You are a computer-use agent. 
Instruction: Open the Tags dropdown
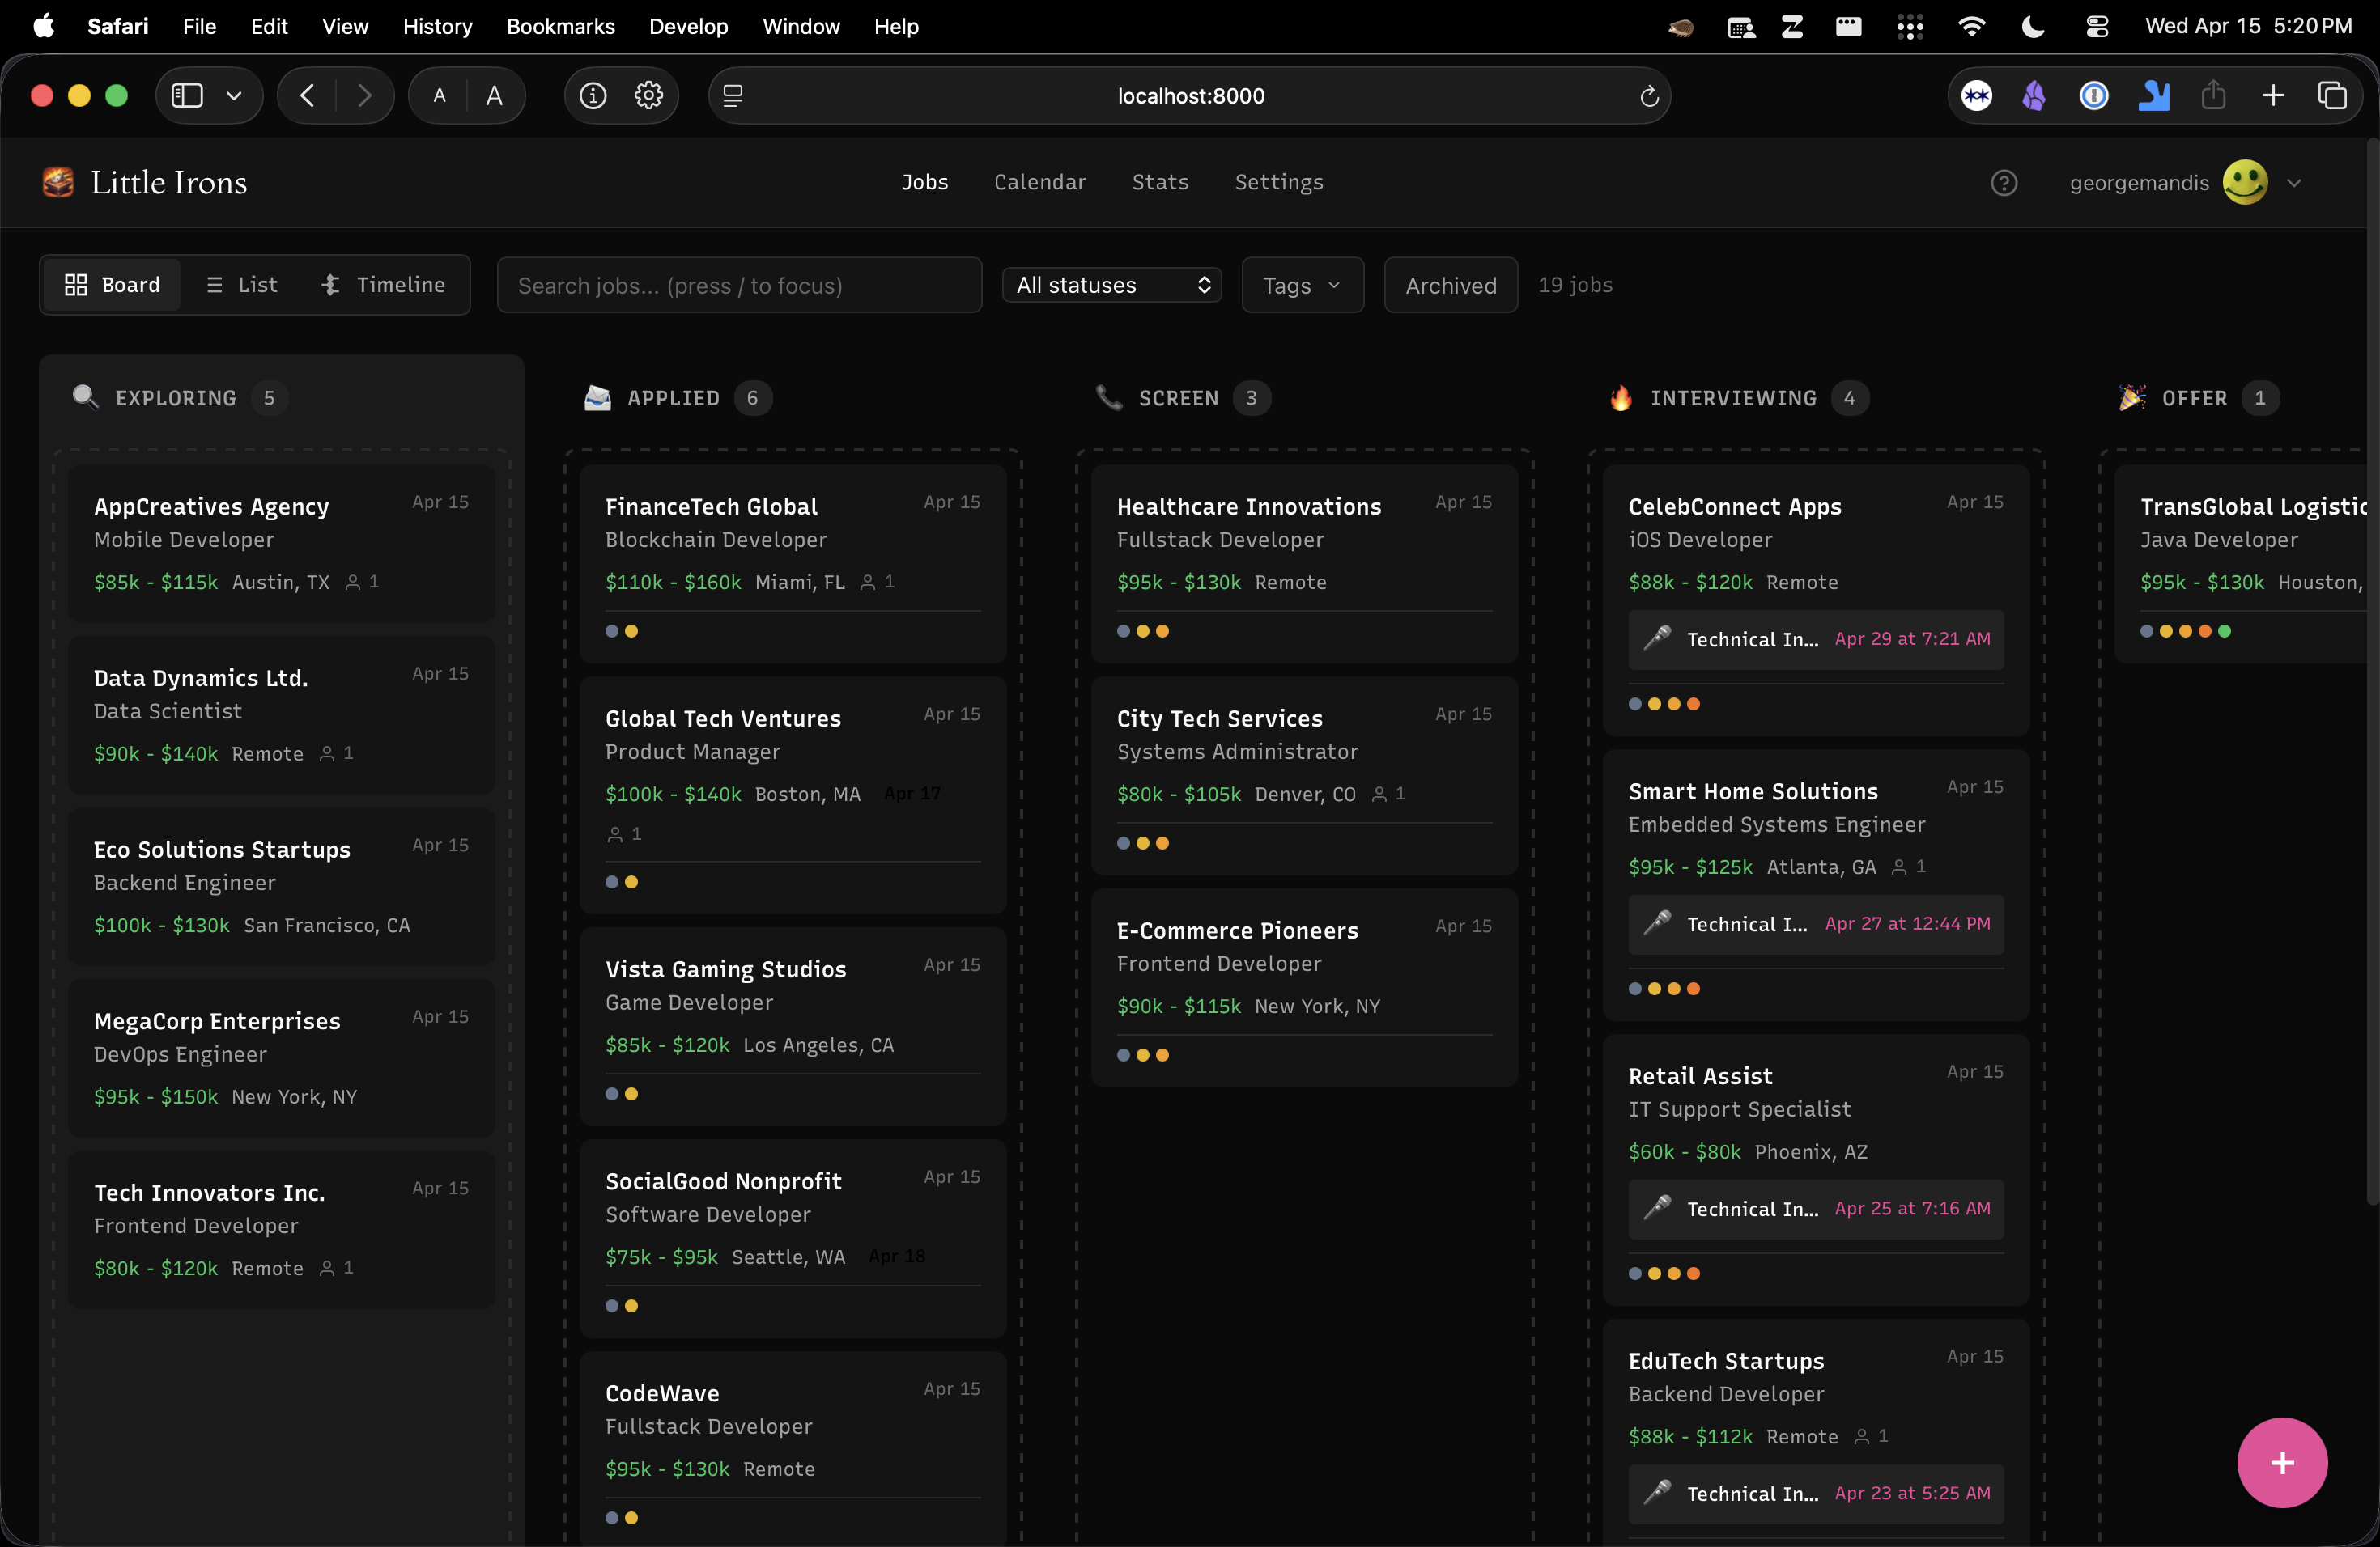(x=1300, y=285)
